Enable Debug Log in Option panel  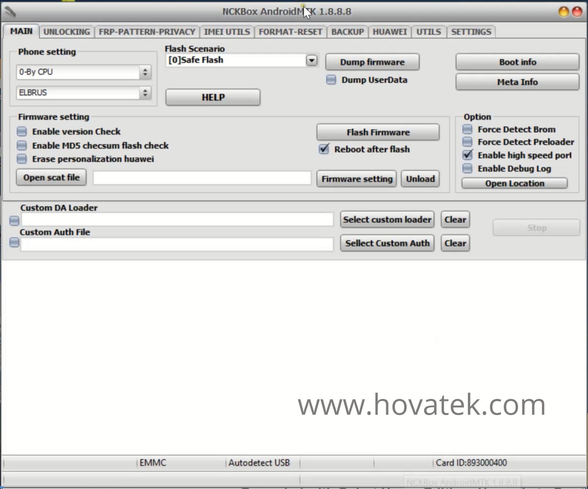[467, 169]
